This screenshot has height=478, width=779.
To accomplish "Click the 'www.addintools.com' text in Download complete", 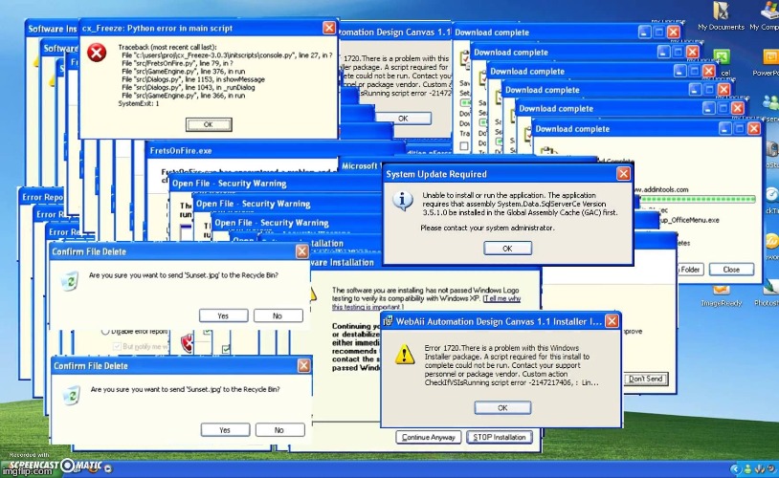I will (x=661, y=189).
